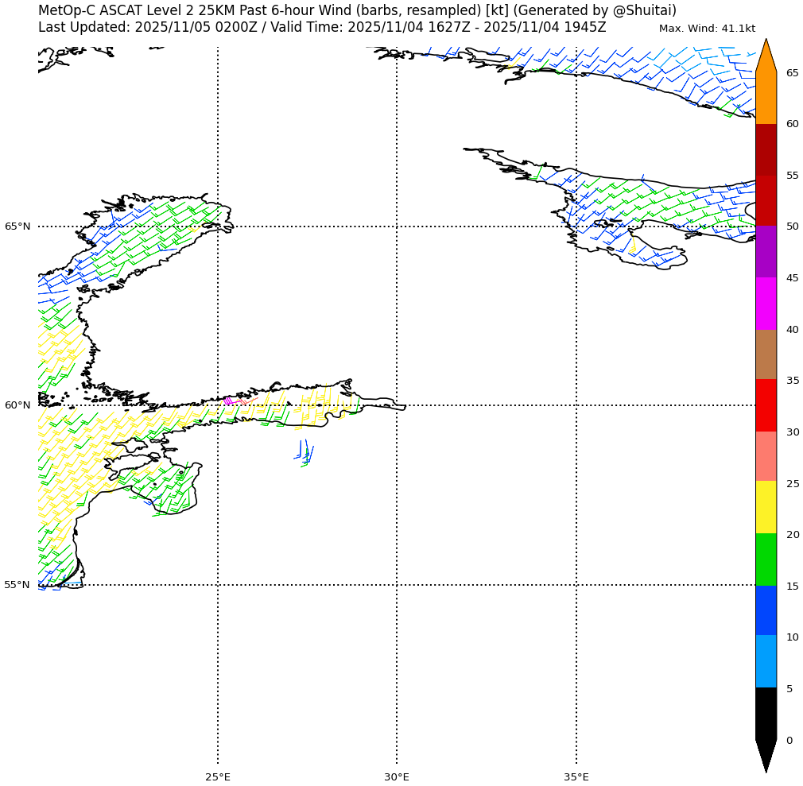Click the 25°E longitude axis label
The width and height of the screenshot is (803, 786).
pyautogui.click(x=218, y=776)
